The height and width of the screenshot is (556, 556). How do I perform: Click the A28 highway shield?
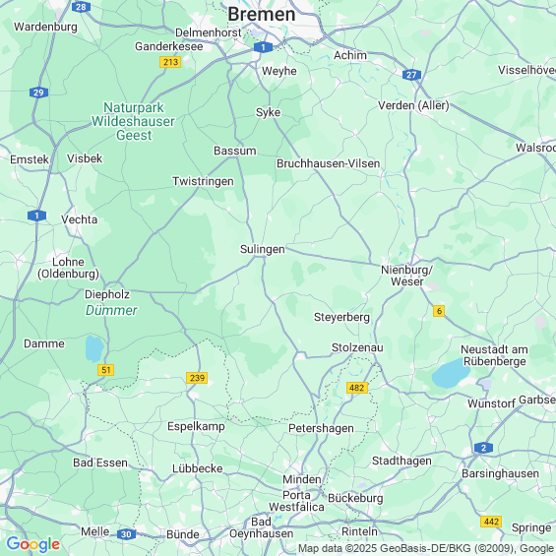81,7
